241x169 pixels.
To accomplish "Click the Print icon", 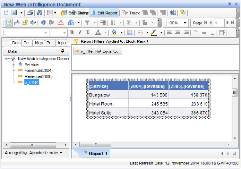I will pyautogui.click(x=30, y=13).
